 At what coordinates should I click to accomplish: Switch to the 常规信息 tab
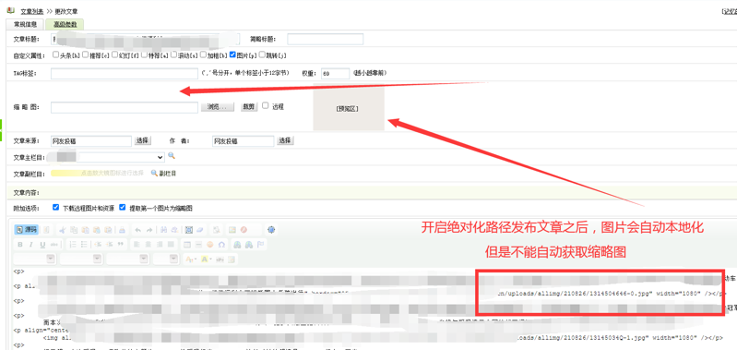point(26,24)
